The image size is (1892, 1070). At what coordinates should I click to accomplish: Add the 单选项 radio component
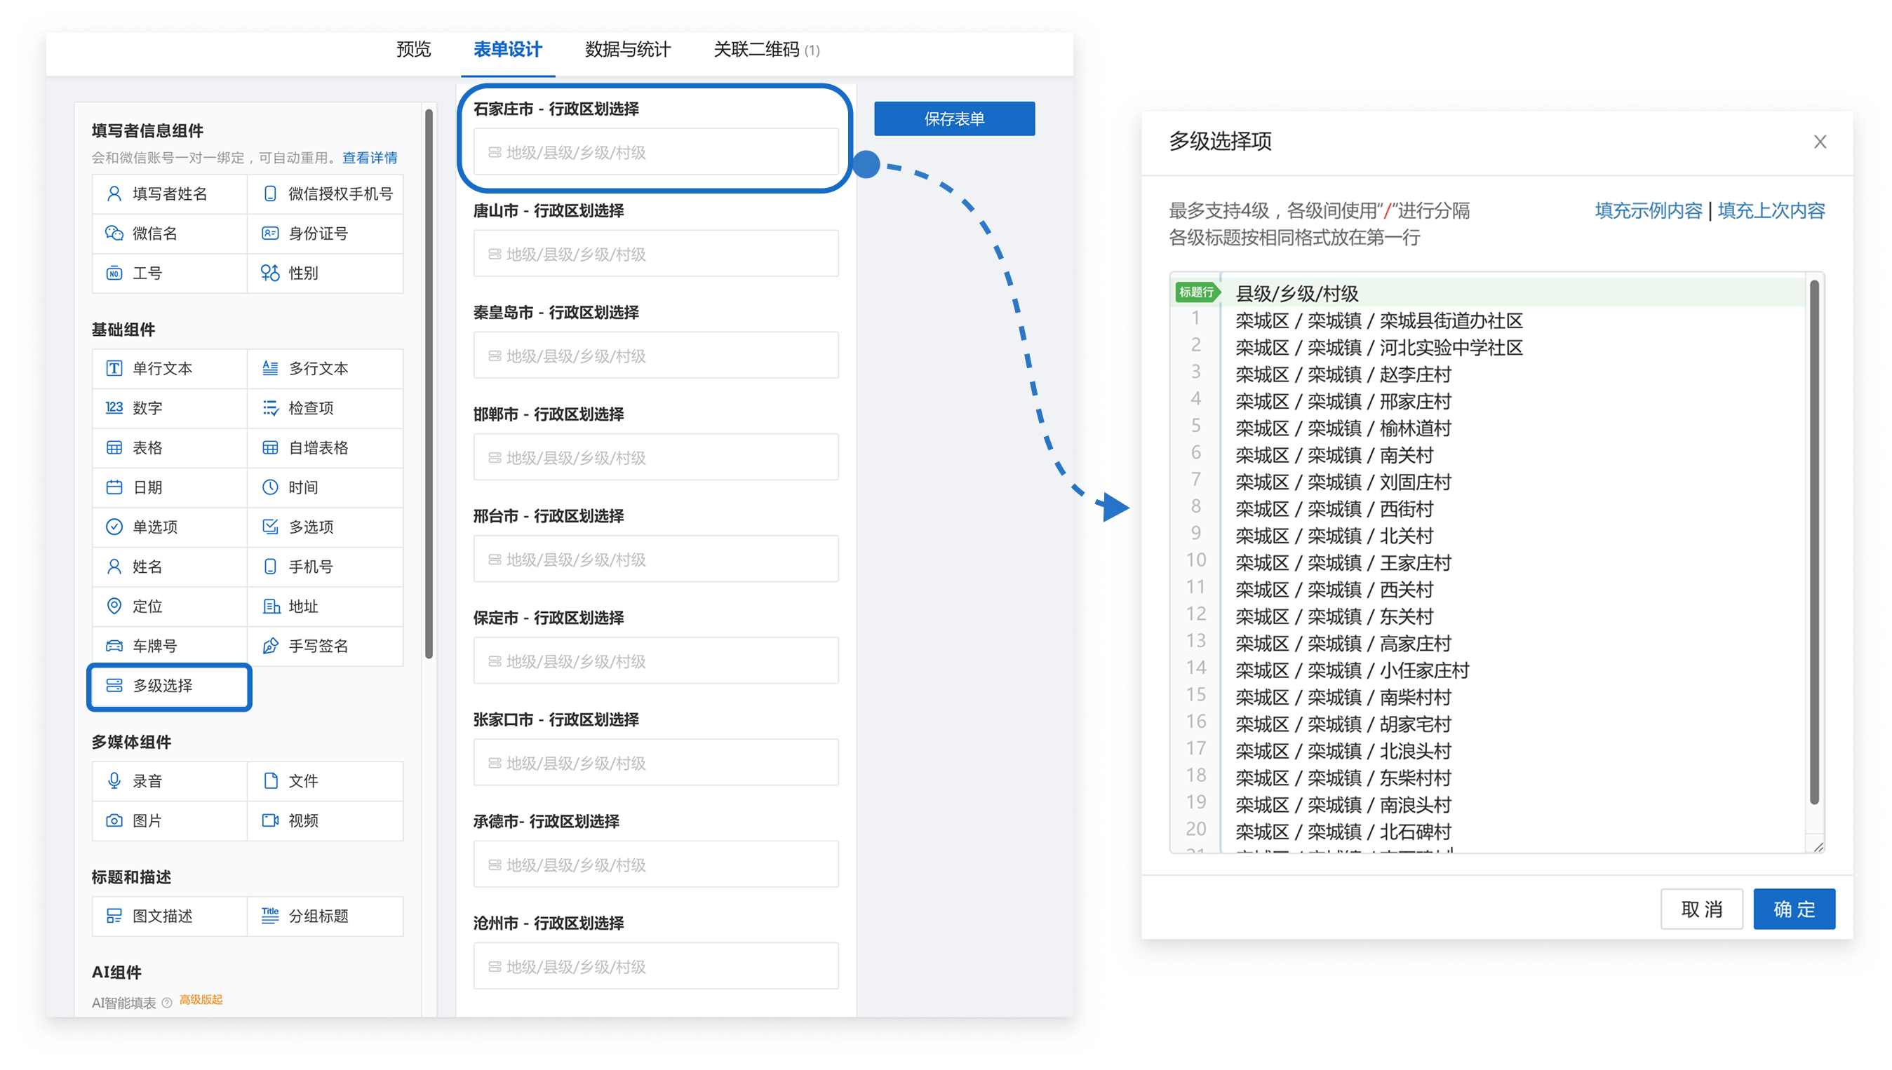[154, 527]
